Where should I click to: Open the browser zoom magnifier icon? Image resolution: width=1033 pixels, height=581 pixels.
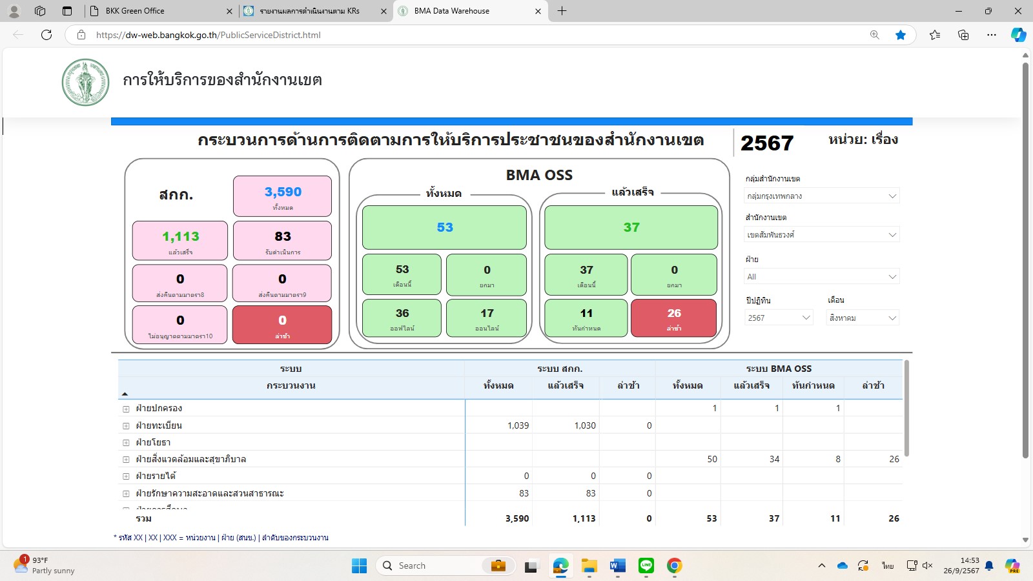[875, 35]
